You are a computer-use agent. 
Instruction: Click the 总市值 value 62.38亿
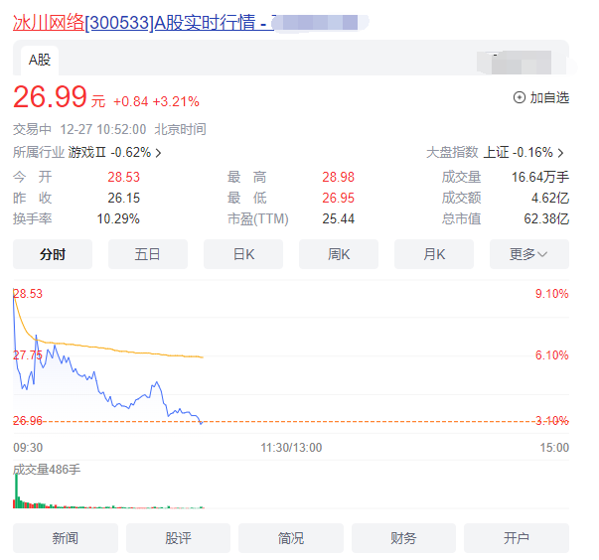(x=546, y=219)
